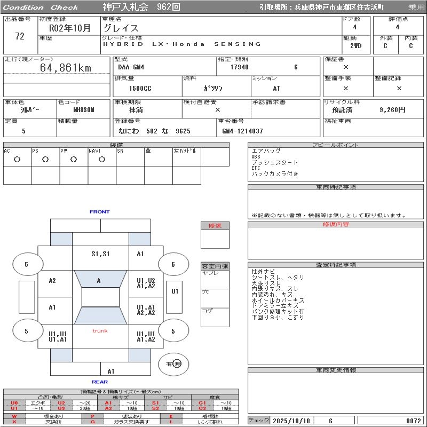Click damage marks "U1,U1 U1,A1" on diagram

coord(58,337)
